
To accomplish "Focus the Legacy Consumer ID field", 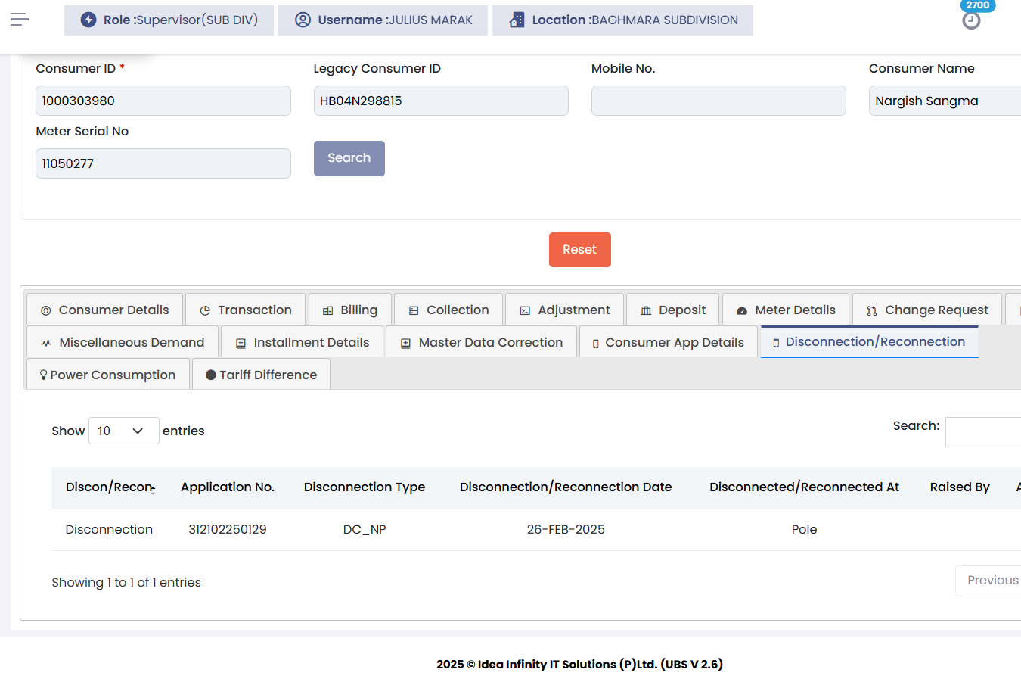I will (x=441, y=101).
